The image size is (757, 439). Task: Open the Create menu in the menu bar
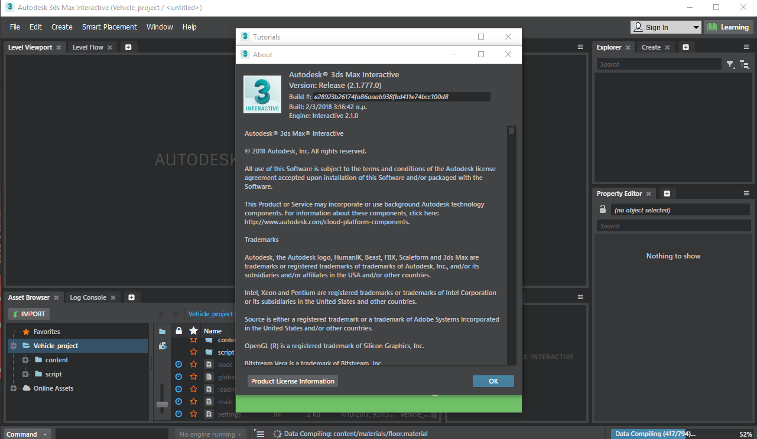pos(62,27)
